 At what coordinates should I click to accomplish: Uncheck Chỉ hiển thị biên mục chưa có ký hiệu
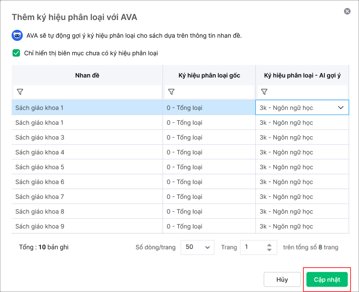coord(16,53)
